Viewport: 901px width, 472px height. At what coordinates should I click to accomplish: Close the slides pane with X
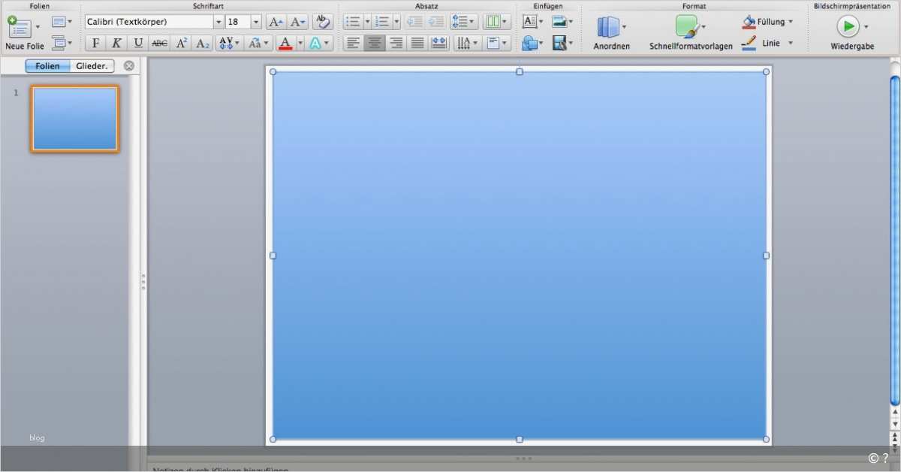coord(129,66)
